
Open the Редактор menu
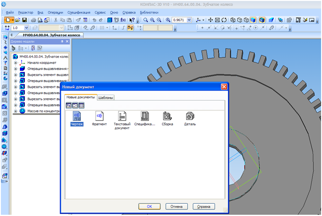tap(25, 12)
